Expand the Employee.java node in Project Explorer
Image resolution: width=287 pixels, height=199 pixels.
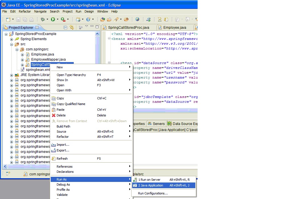tap(22, 54)
